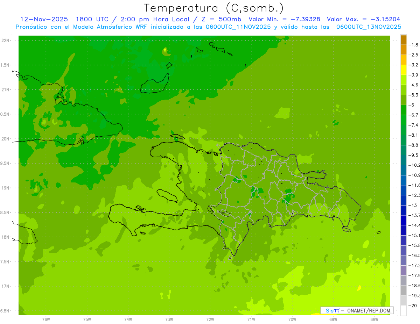
Task: Pick the teal colorbar swatch between -9.5 and -10.2
Action: (x=404, y=160)
